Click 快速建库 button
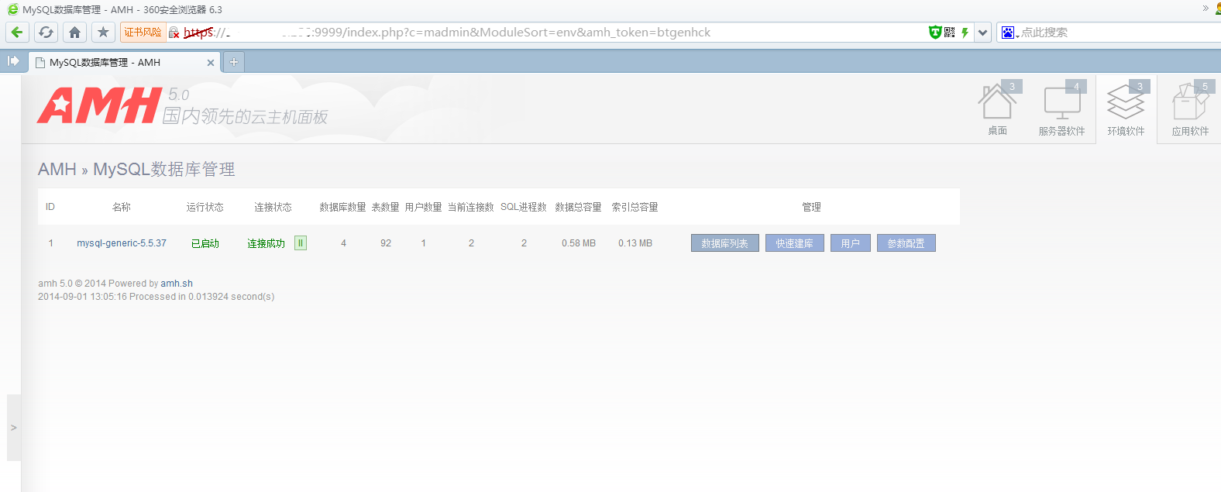The width and height of the screenshot is (1221, 492). click(794, 243)
